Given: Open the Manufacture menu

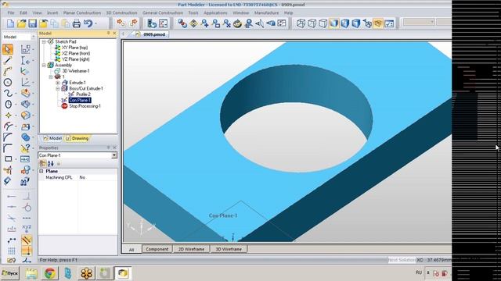Looking at the screenshot, I should tap(266, 12).
